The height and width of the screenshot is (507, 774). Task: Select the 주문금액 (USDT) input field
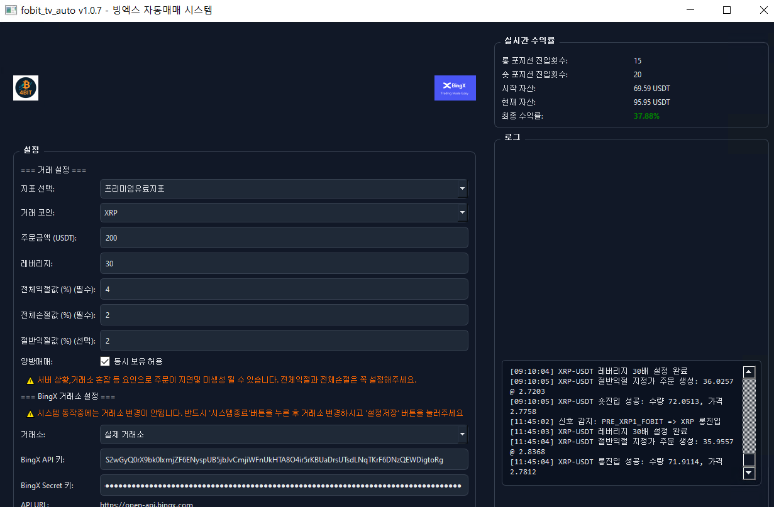pyautogui.click(x=284, y=237)
